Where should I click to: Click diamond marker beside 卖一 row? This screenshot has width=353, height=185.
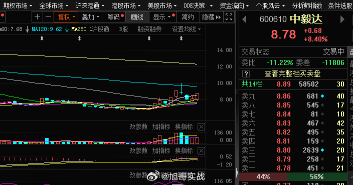pos(322,168)
